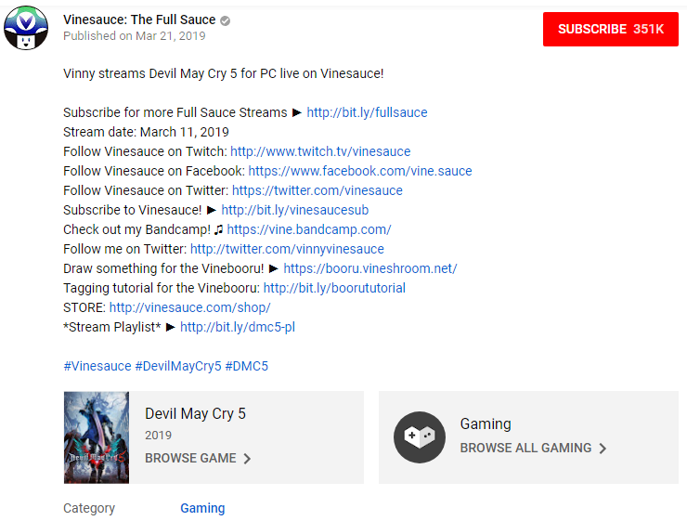Image resolution: width=687 pixels, height=521 pixels.
Task: Open the Devil May Cry 5 cover thumbnail
Action: [x=97, y=437]
